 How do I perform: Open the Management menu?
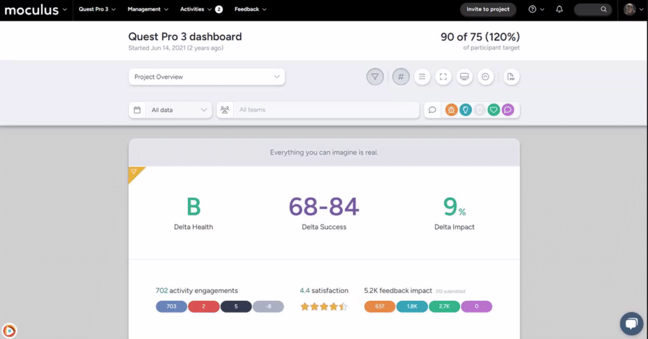pyautogui.click(x=148, y=10)
